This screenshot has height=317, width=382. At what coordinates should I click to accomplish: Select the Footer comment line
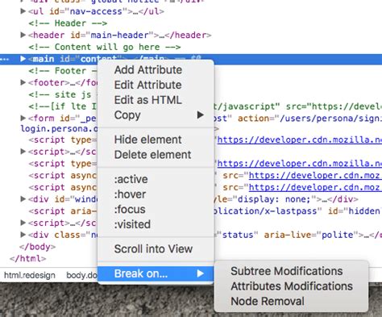pos(63,71)
